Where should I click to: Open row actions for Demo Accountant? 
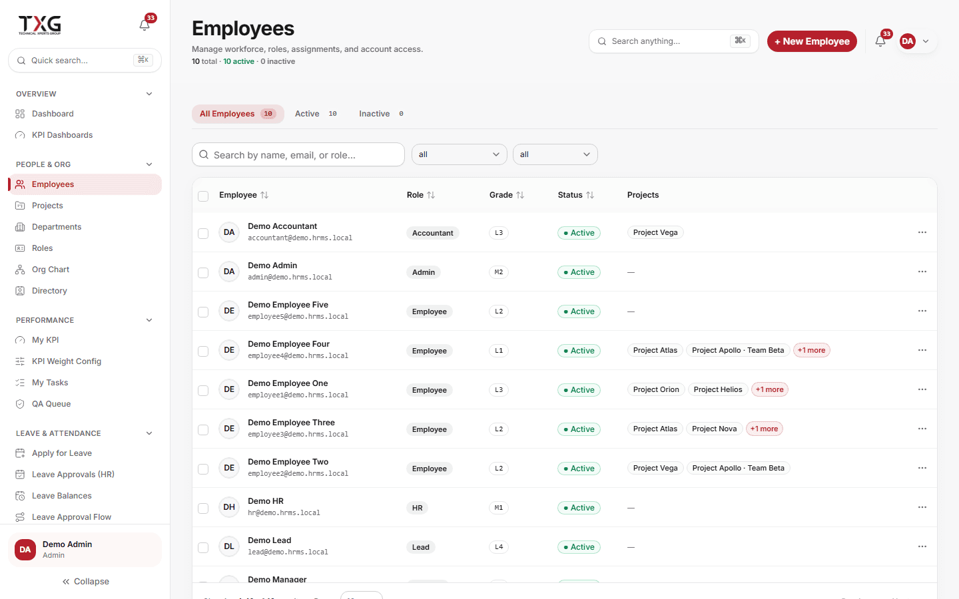click(x=922, y=232)
